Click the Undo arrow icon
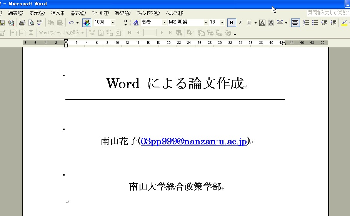Image resolution: width=350 pixels, height=216 pixels. 71,23
